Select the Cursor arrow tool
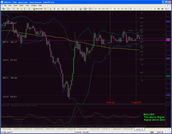The image size is (172, 134). (x=131, y=9)
